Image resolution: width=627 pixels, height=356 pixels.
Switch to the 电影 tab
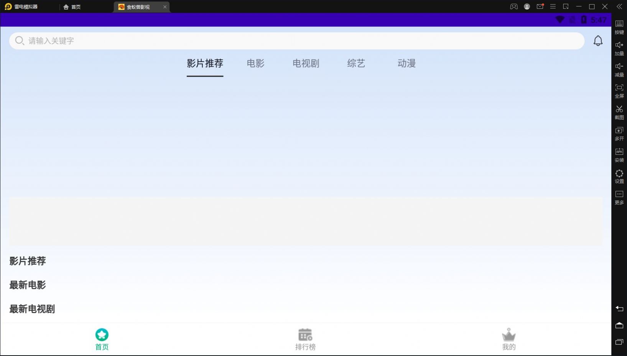click(255, 64)
